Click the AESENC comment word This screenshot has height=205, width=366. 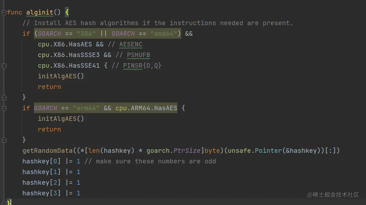coord(131,44)
